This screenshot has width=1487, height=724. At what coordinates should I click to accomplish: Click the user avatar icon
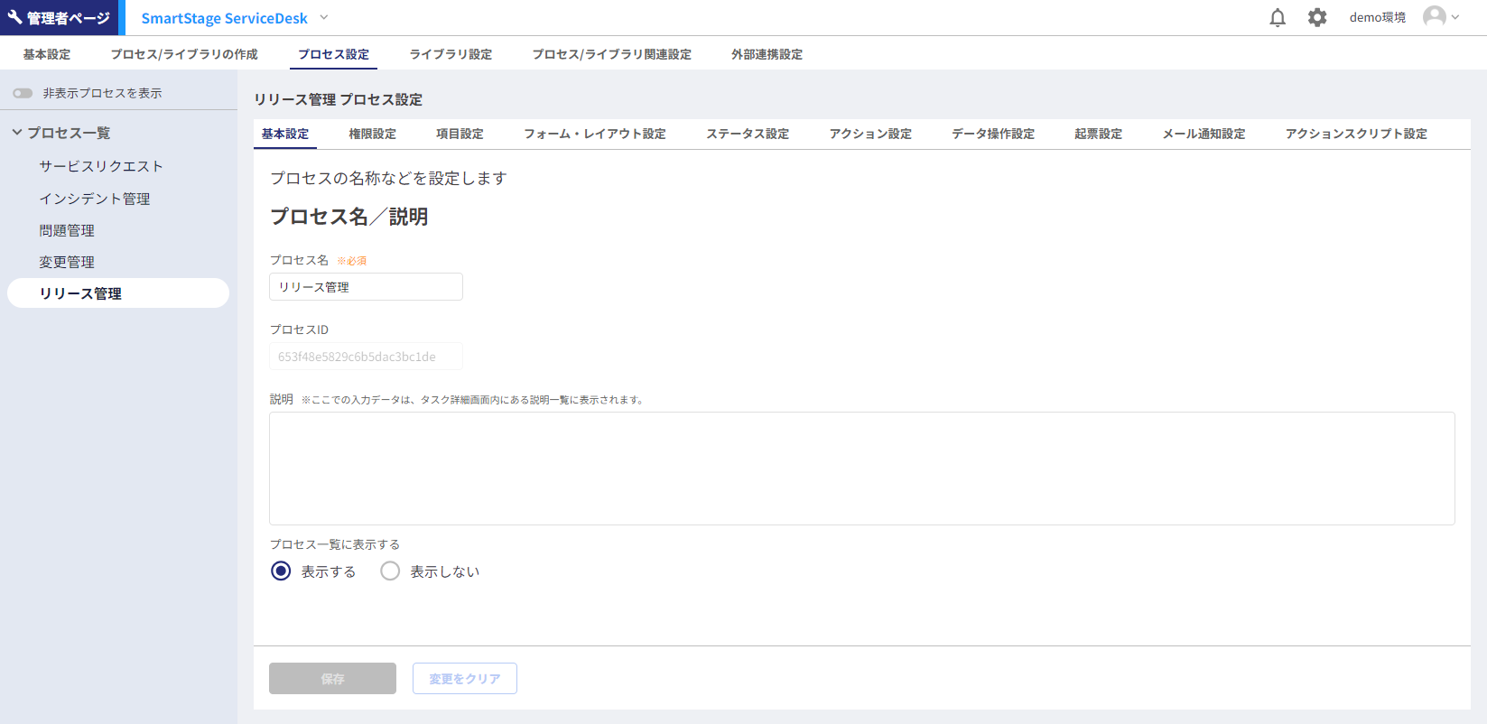(x=1434, y=17)
